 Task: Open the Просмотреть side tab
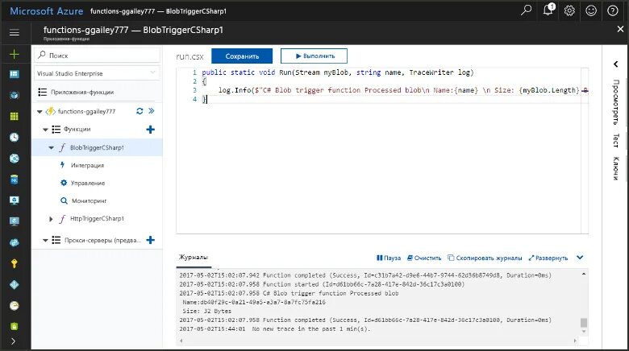click(x=616, y=102)
